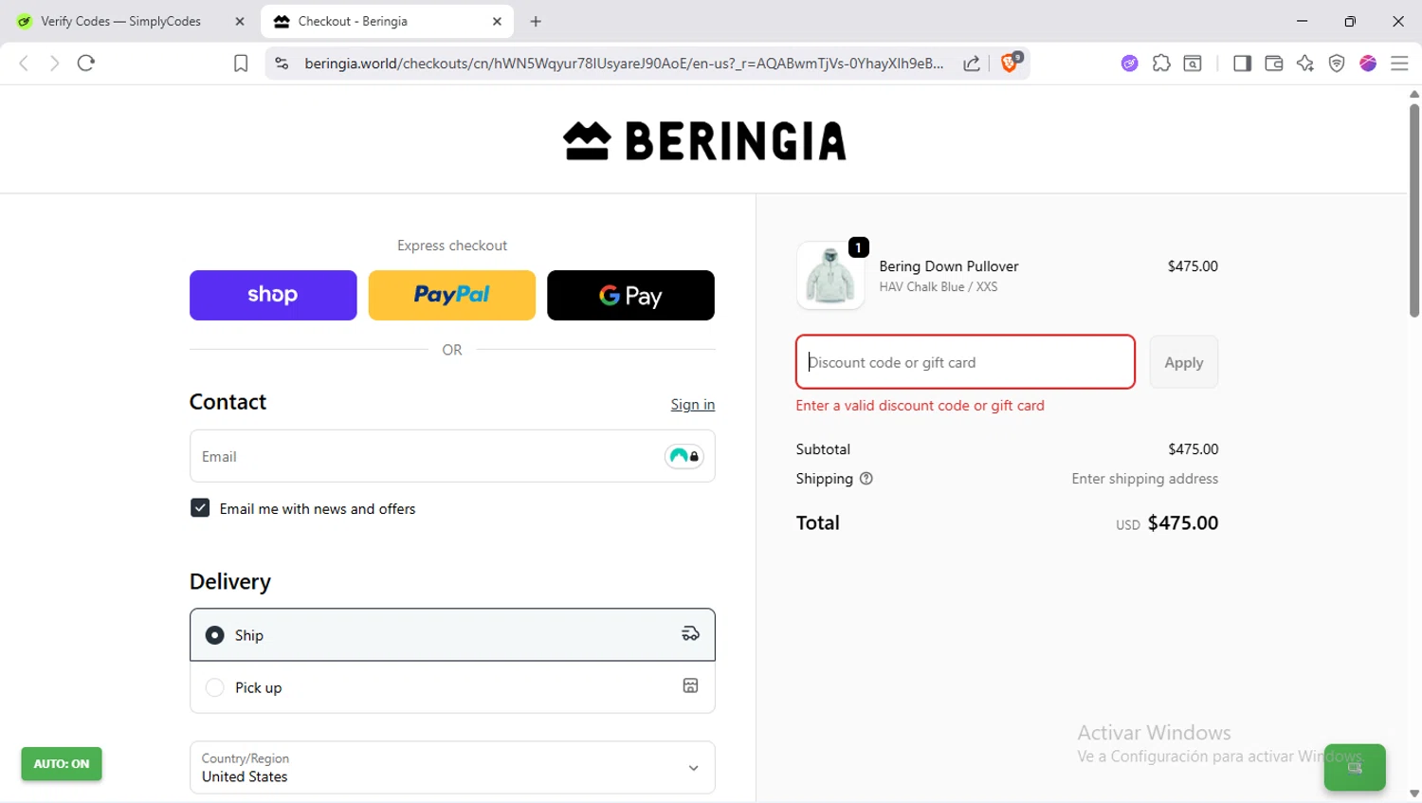Open the browser main menu
The width and height of the screenshot is (1422, 803).
1399,64
